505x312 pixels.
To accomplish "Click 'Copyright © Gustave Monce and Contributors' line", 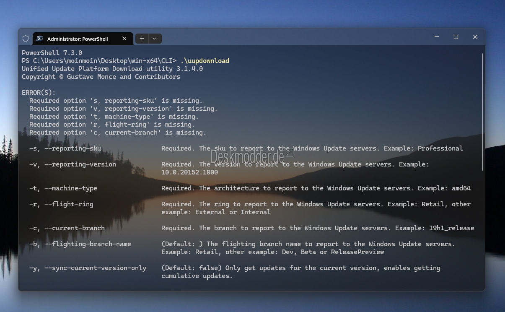I will [x=101, y=77].
